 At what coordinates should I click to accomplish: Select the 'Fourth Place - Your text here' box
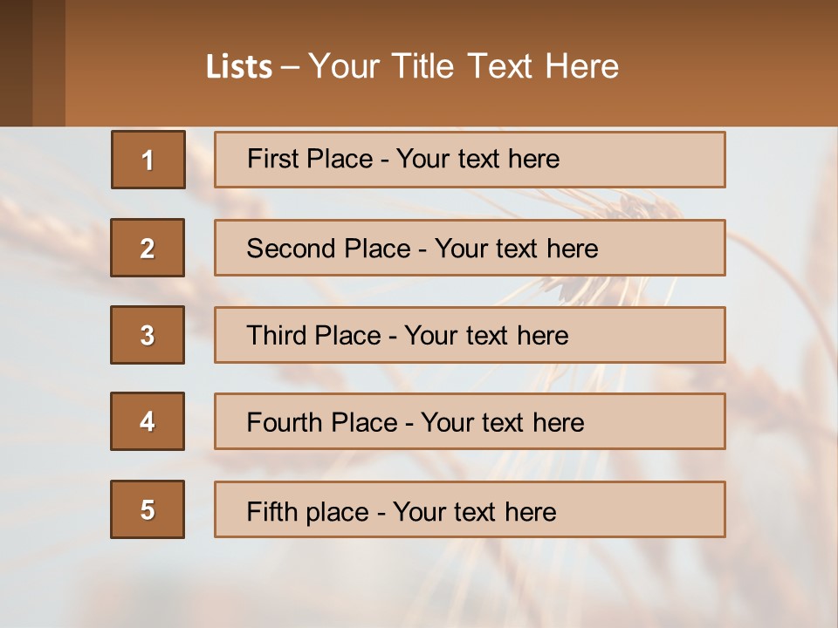[x=470, y=422]
